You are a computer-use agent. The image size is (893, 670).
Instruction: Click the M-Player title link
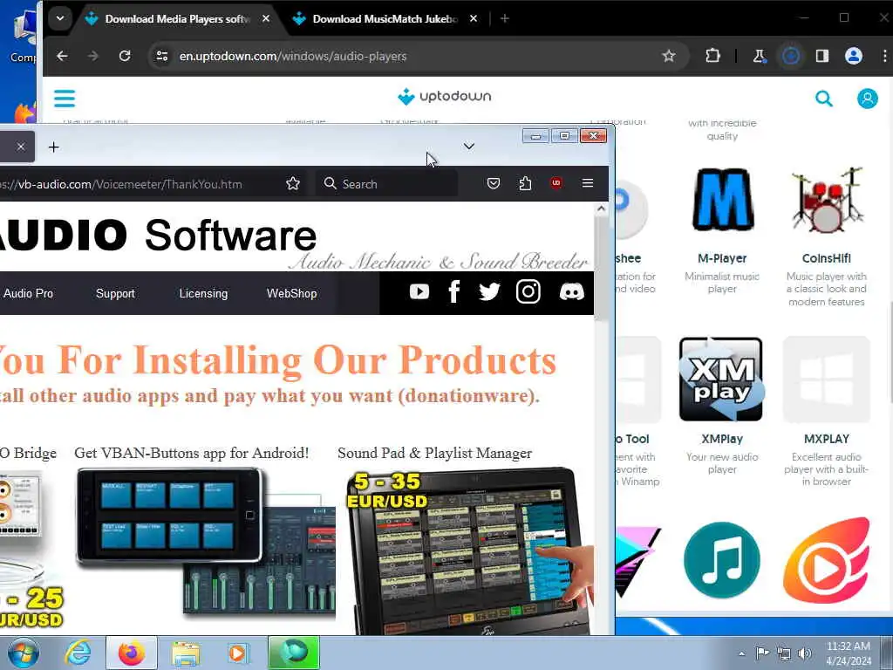pyautogui.click(x=722, y=258)
